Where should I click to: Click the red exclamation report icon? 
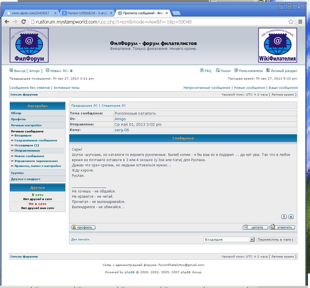click(x=284, y=217)
